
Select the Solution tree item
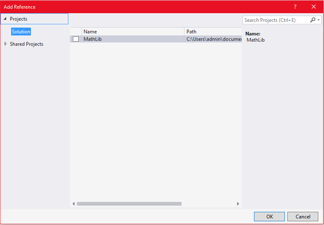tap(21, 32)
